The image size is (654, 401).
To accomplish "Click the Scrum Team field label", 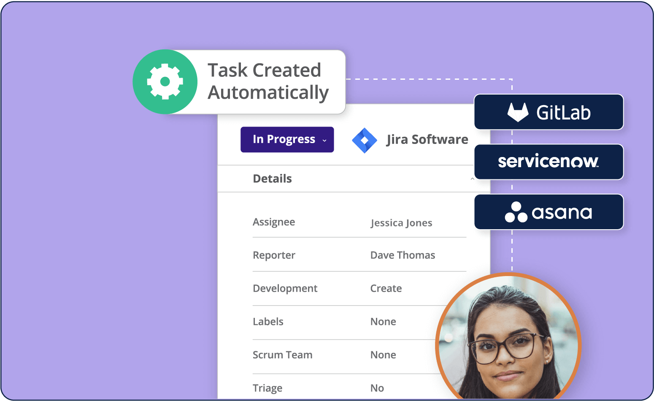I will pos(282,355).
